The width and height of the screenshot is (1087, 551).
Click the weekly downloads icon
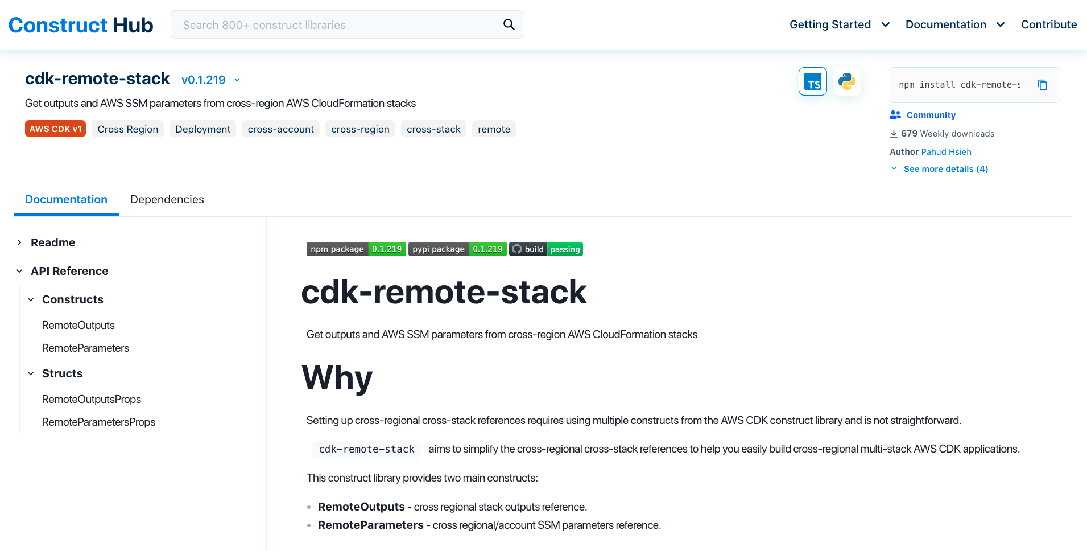click(x=894, y=134)
